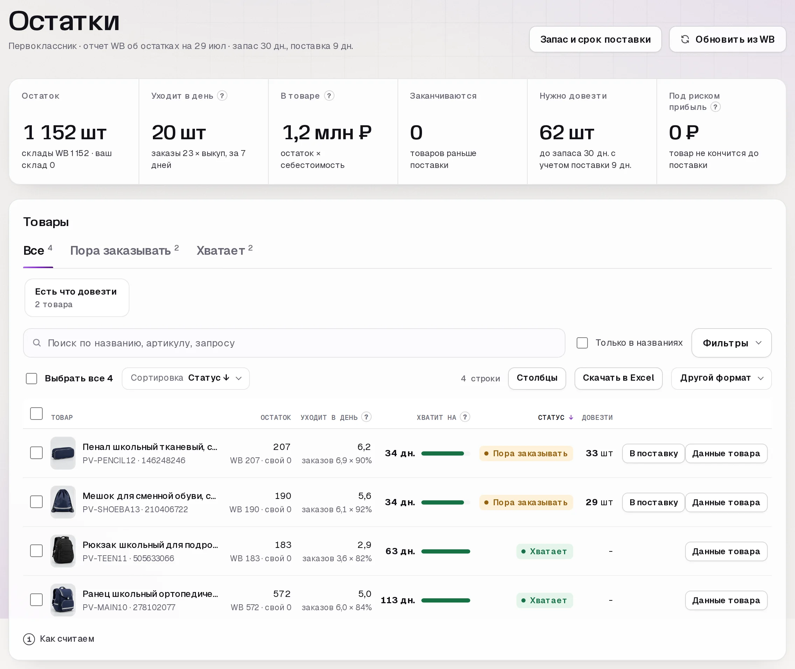795x669 pixels.
Task: Click help icon in Хватит на column header
Action: coord(465,417)
